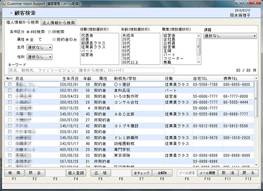Viewport: 263px width, 191px height.
Task: Select the AND検索 radio button
Action: click(x=28, y=32)
